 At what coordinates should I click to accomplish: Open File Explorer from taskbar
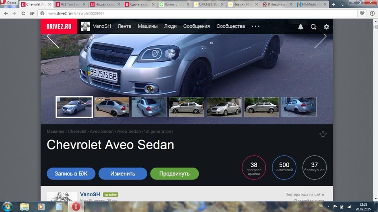[24, 207]
